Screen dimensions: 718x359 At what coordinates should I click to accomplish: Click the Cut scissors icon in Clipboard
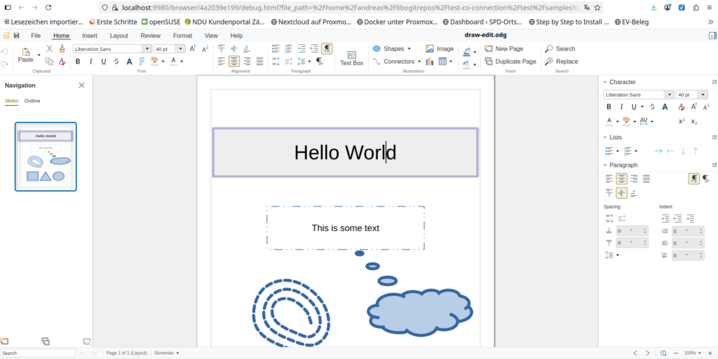(49, 49)
